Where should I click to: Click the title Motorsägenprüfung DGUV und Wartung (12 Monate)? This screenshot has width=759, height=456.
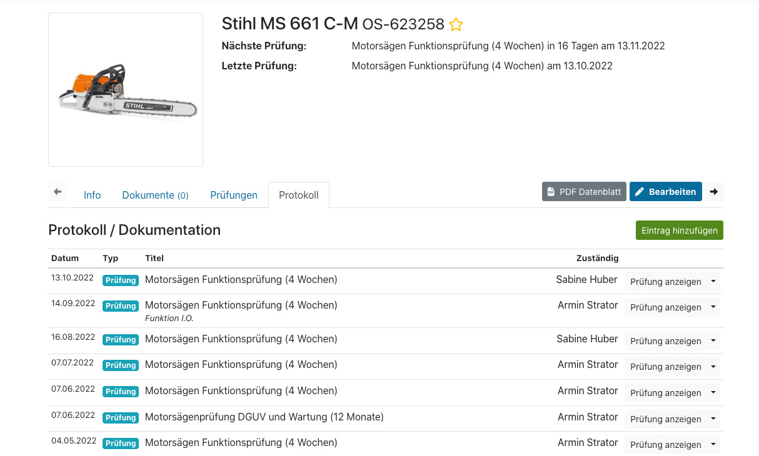[x=264, y=417]
